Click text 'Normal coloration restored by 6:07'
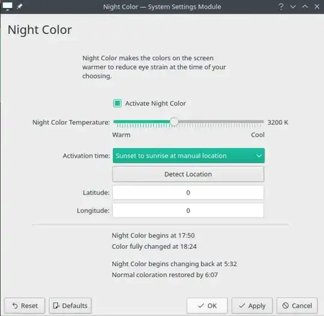 click(x=164, y=275)
